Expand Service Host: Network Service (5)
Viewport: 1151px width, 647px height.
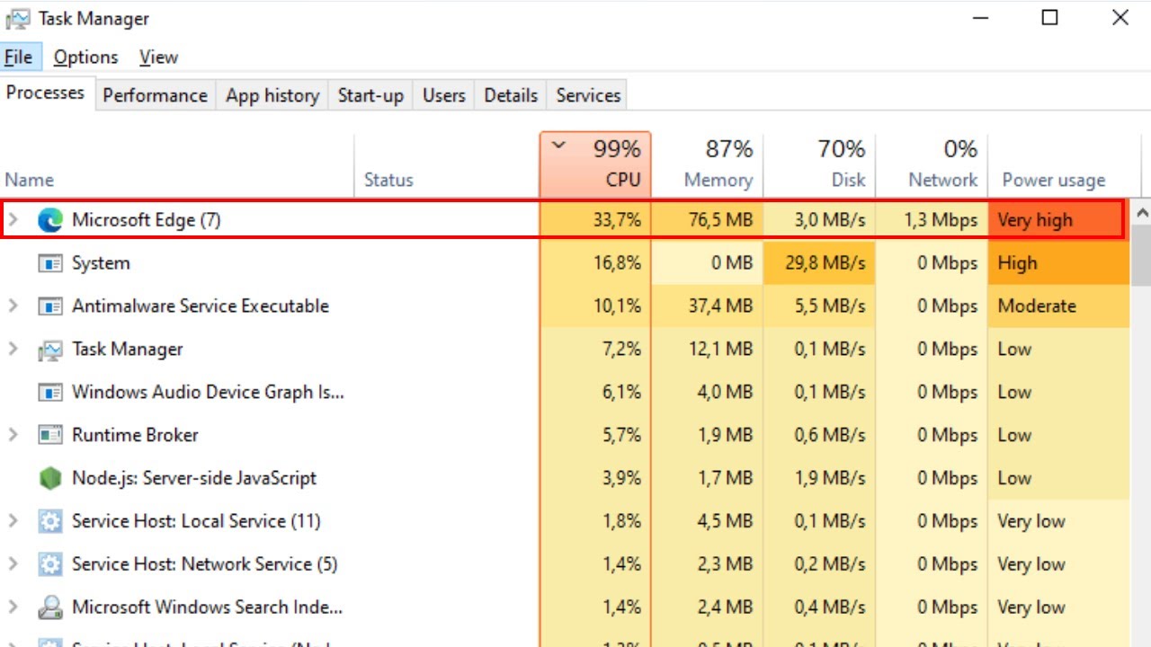coord(13,564)
